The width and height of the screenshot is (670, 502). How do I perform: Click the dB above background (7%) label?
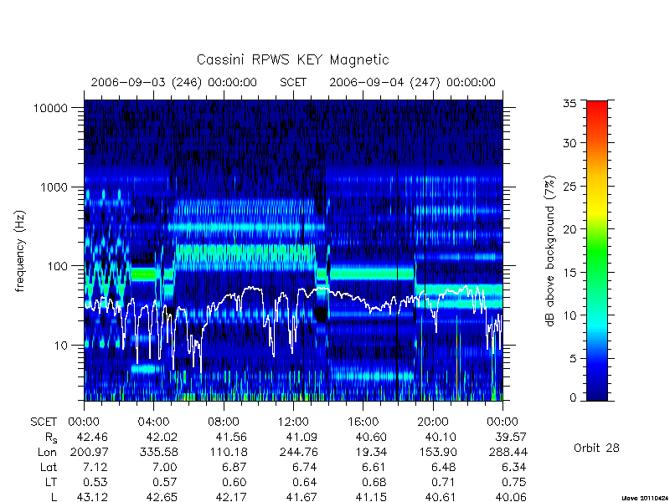point(549,251)
